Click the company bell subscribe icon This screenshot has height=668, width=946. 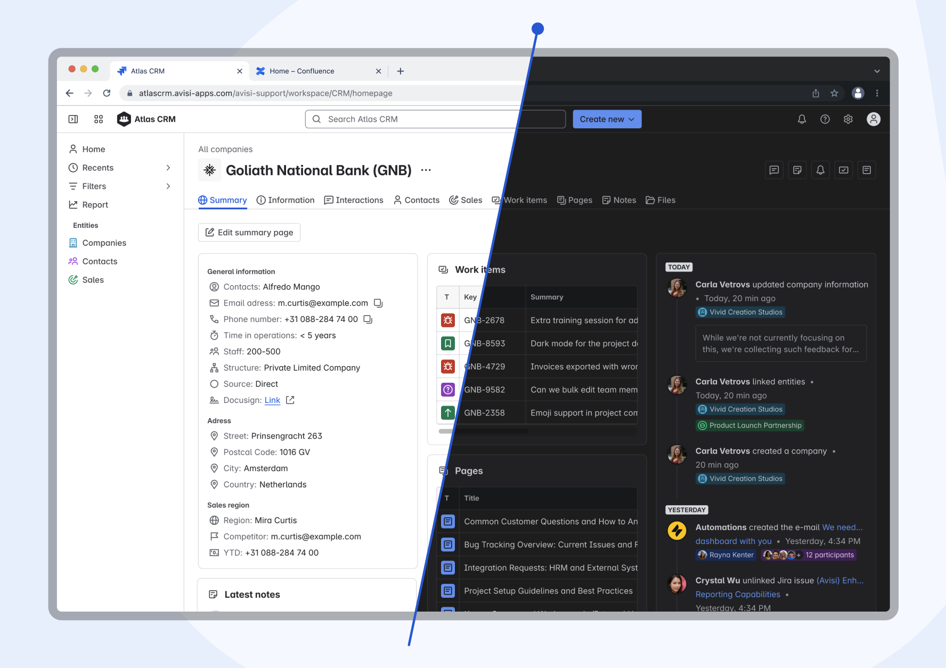pyautogui.click(x=820, y=170)
